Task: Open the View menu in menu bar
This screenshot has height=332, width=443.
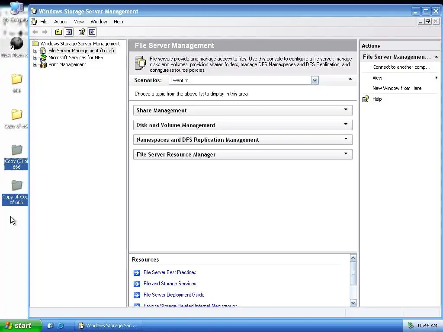Action: coord(79,22)
